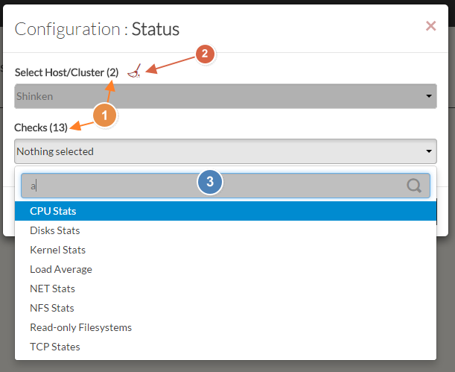Close the Configuration Status dialog
The width and height of the screenshot is (455, 372).
430,26
